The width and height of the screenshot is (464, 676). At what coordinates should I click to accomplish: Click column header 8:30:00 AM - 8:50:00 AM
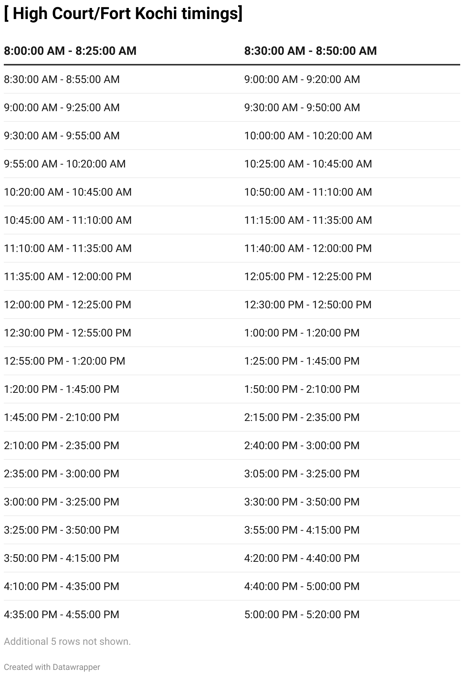click(310, 51)
